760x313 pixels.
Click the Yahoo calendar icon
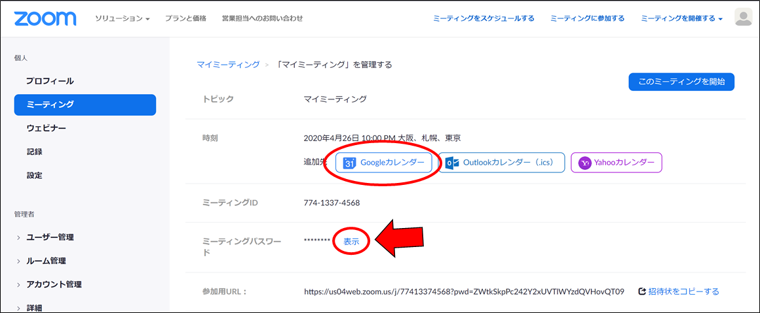pyautogui.click(x=584, y=163)
